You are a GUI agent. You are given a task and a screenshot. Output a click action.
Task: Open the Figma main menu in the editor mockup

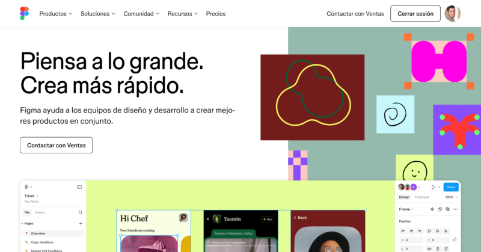(28, 187)
